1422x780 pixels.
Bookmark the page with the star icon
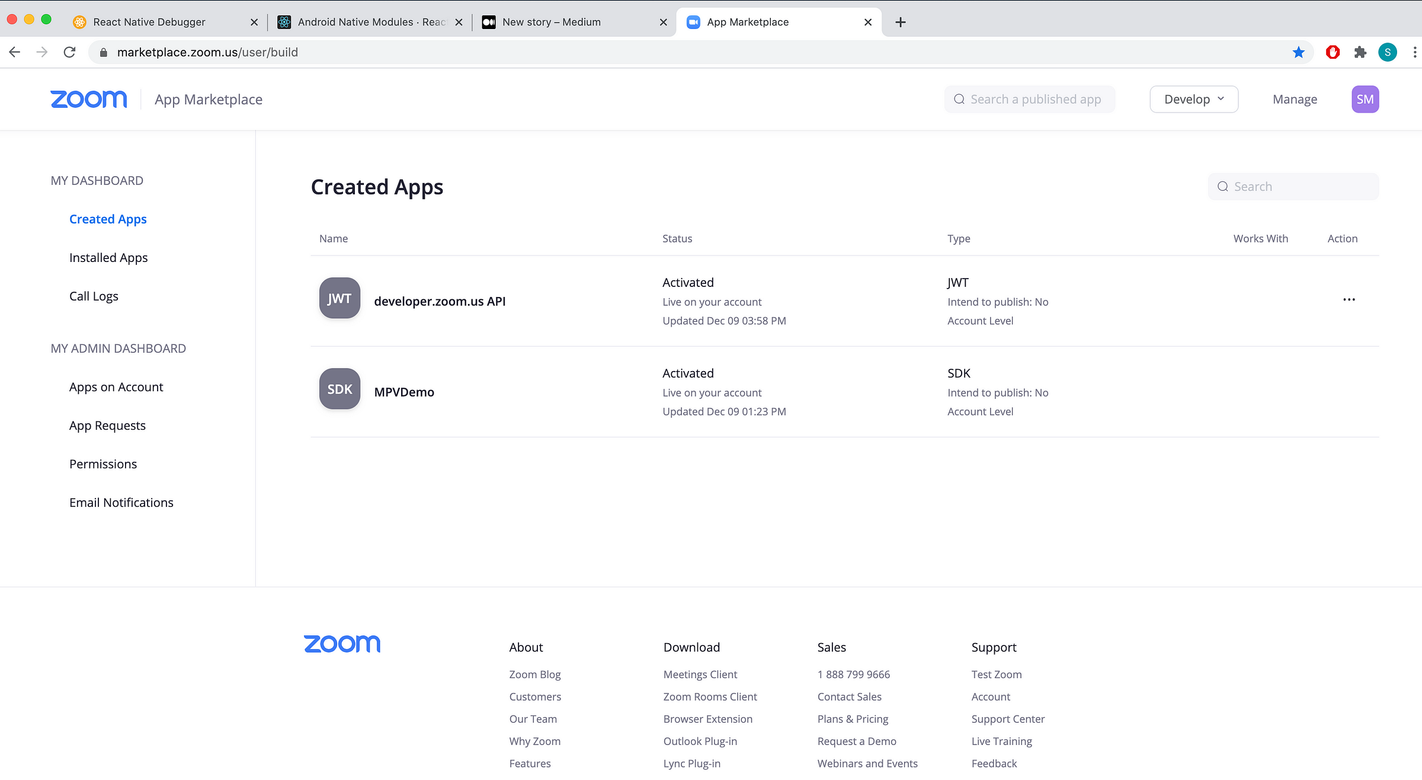point(1298,52)
